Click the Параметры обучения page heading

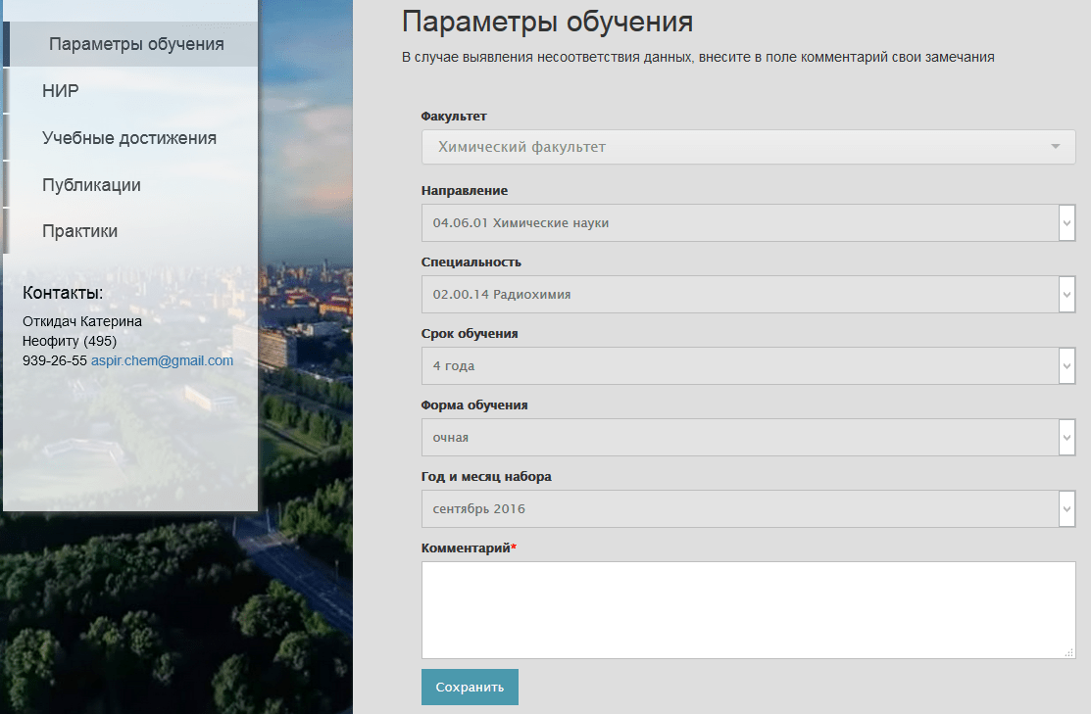tap(548, 22)
